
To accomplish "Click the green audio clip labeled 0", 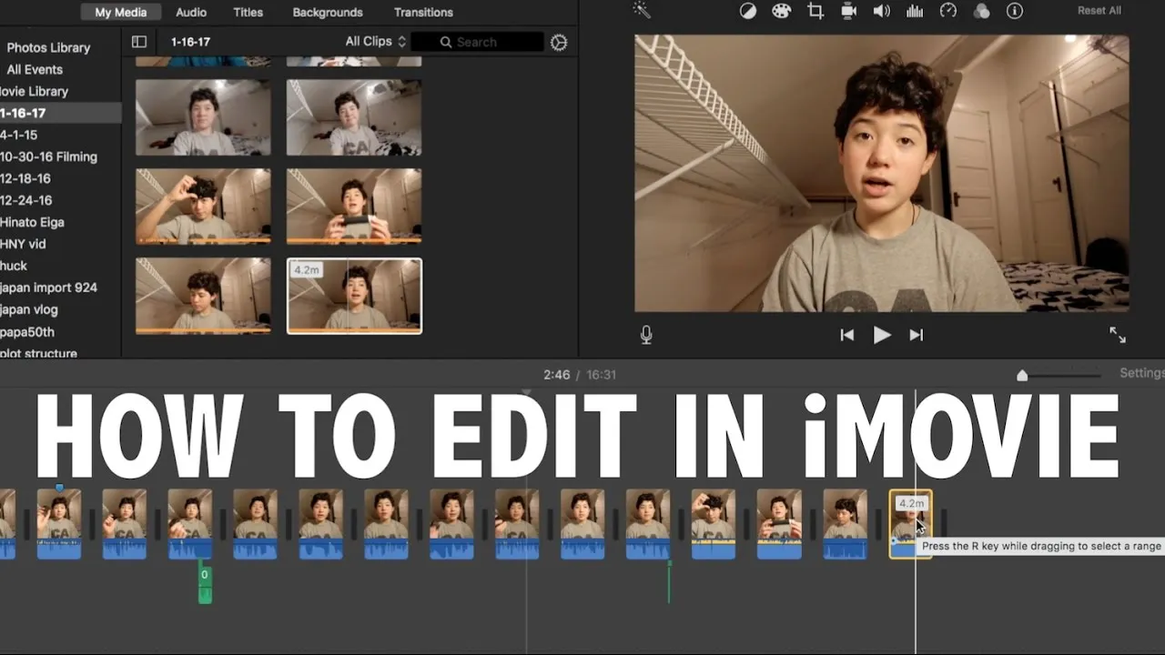I will tap(205, 580).
